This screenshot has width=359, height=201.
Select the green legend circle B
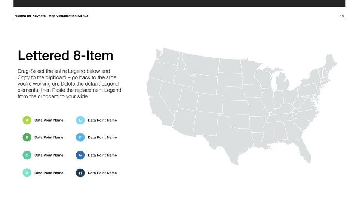point(27,137)
